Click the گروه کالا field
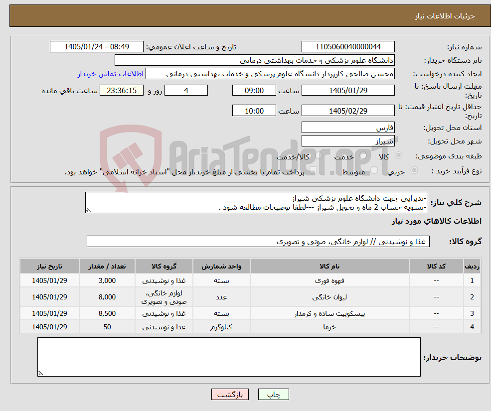The width and height of the screenshot is (491, 411). [x=258, y=241]
